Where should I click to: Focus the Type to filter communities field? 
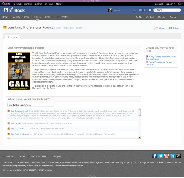tap(31, 105)
